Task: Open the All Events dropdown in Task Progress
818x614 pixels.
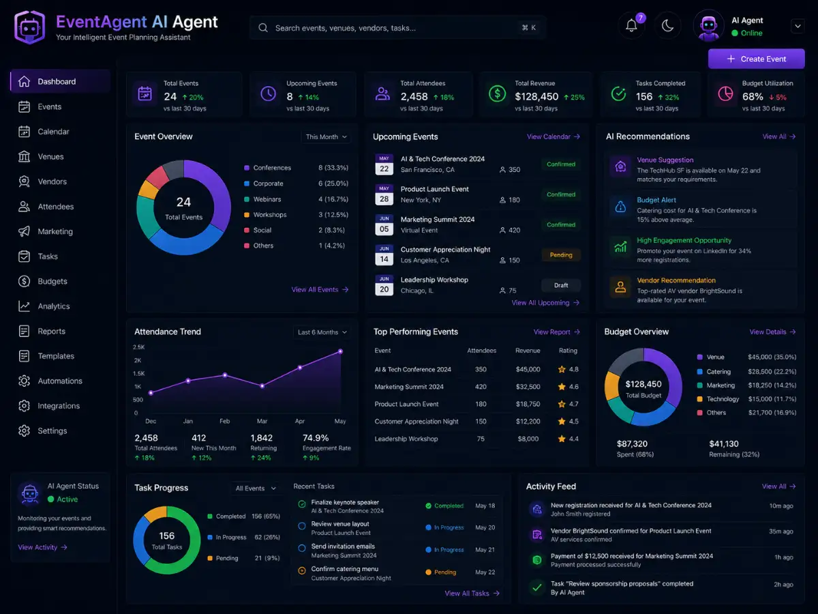Action: [x=256, y=488]
